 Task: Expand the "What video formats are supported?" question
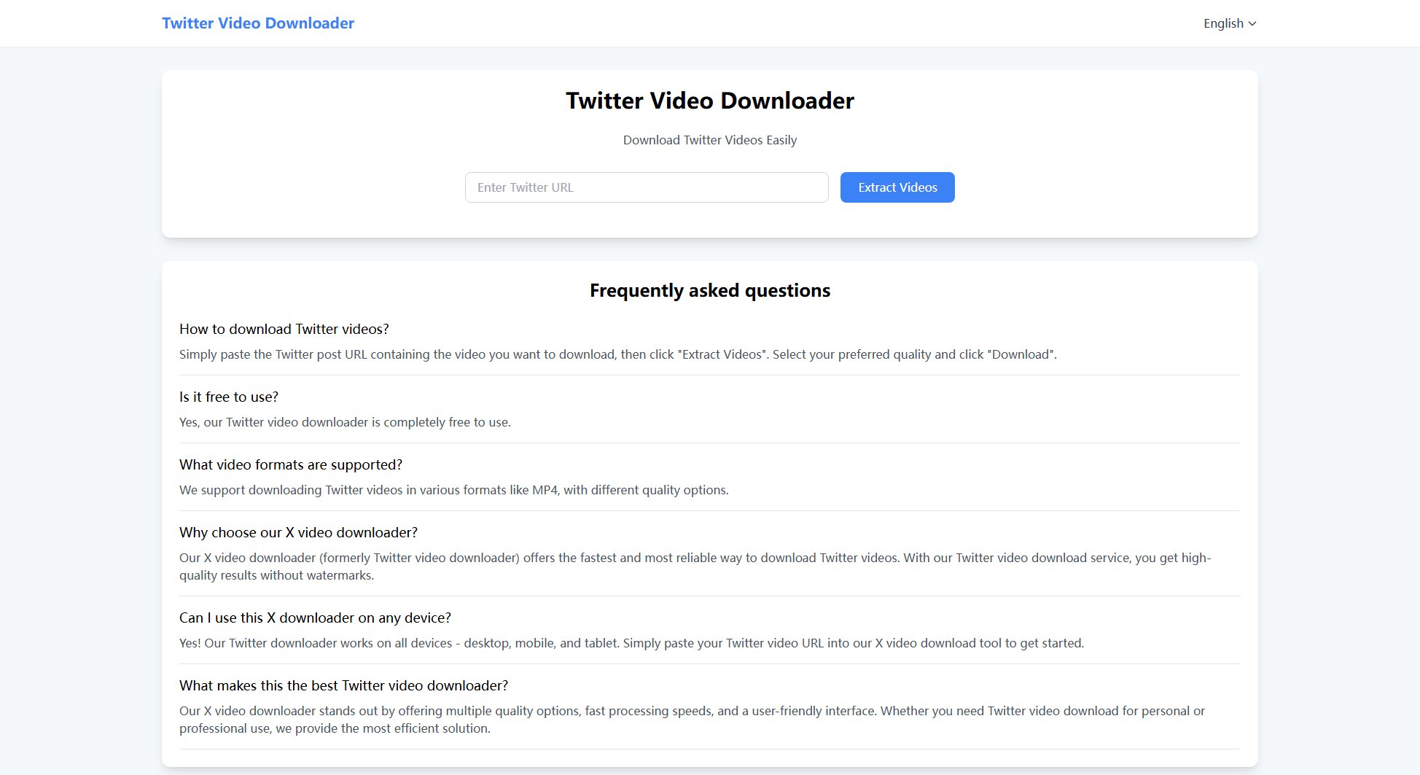pos(290,464)
